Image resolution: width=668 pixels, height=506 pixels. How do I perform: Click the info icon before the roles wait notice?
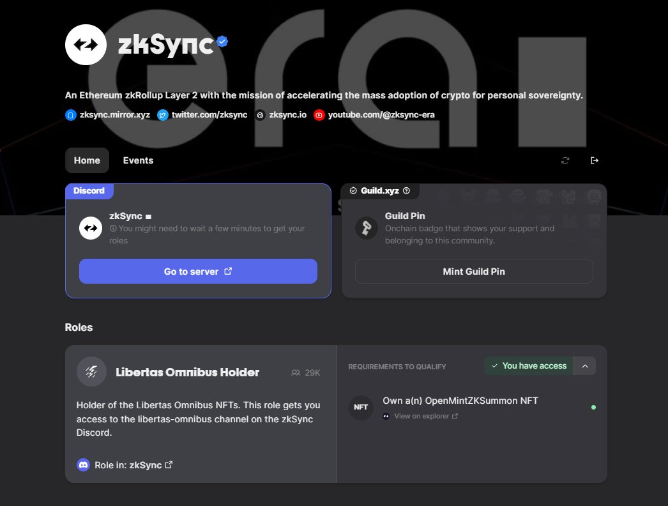click(113, 229)
